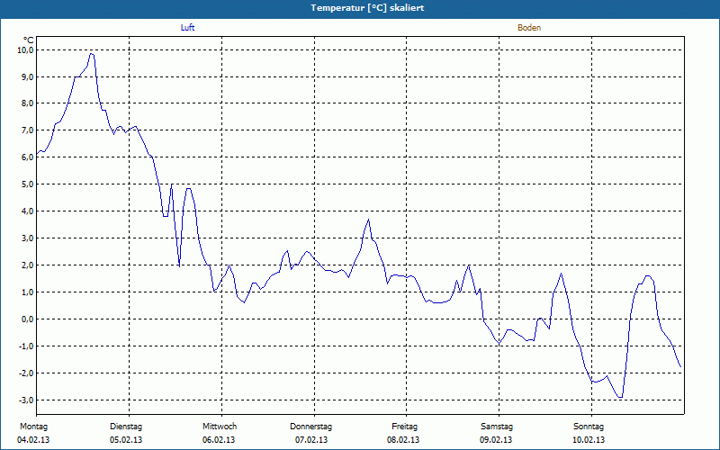Click the curve's 3.7 °C peak on Donnerstag
This screenshot has height=450, width=720.
(368, 220)
